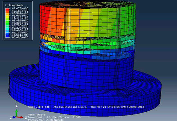This screenshot has height=121, width=177.
Task: Select the red high-displacement region on upper cylinder
Action: click(45, 19)
